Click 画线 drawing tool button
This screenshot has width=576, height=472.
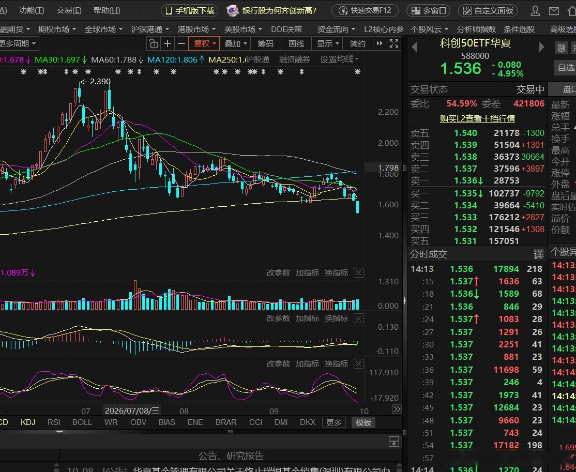pyautogui.click(x=296, y=44)
